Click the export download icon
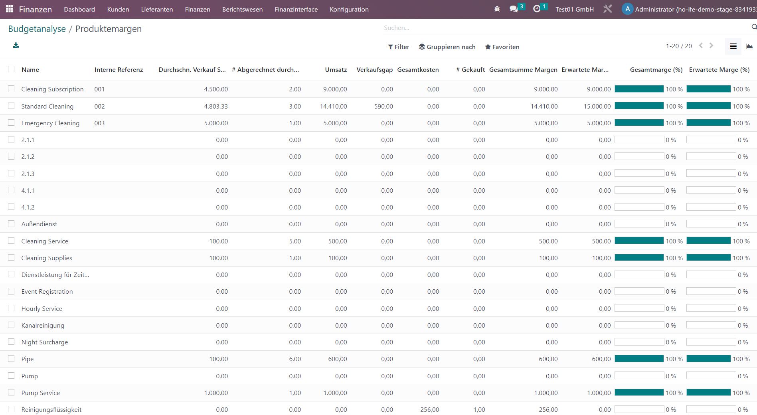Image resolution: width=757 pixels, height=415 pixels. coord(16,45)
